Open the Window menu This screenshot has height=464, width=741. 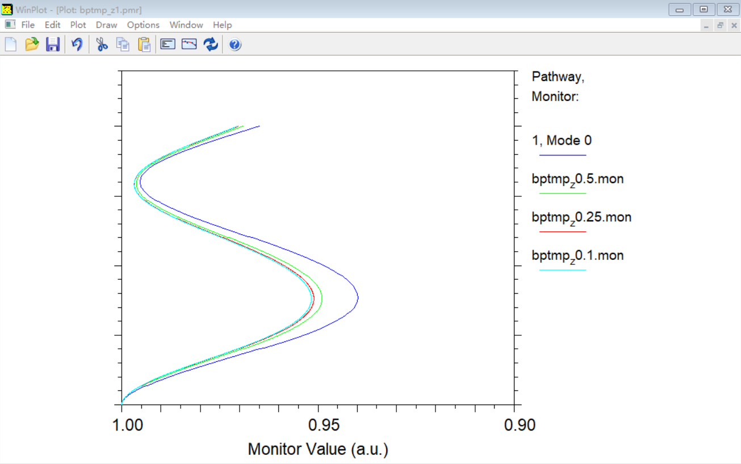[x=186, y=25]
